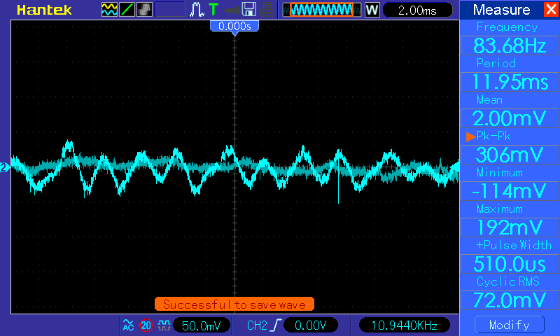The height and width of the screenshot is (336, 560).
Task: Select the Frequency measurement value 83.68Hz
Action: click(510, 45)
